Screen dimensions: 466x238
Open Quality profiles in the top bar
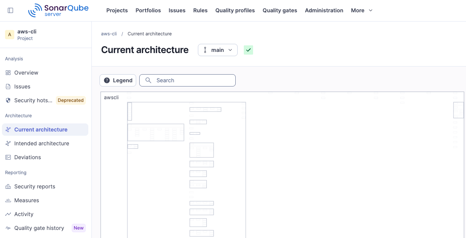[235, 10]
